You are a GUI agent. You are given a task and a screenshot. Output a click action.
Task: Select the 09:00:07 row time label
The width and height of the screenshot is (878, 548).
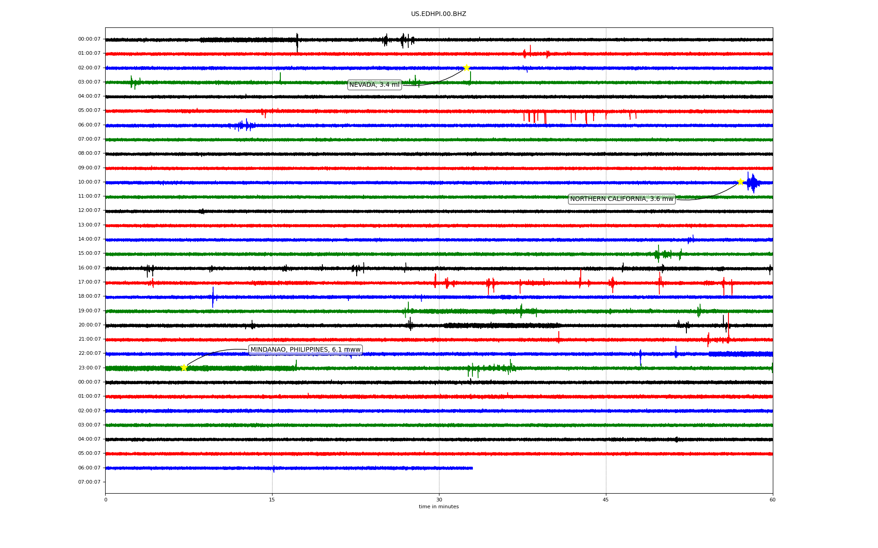(89, 168)
